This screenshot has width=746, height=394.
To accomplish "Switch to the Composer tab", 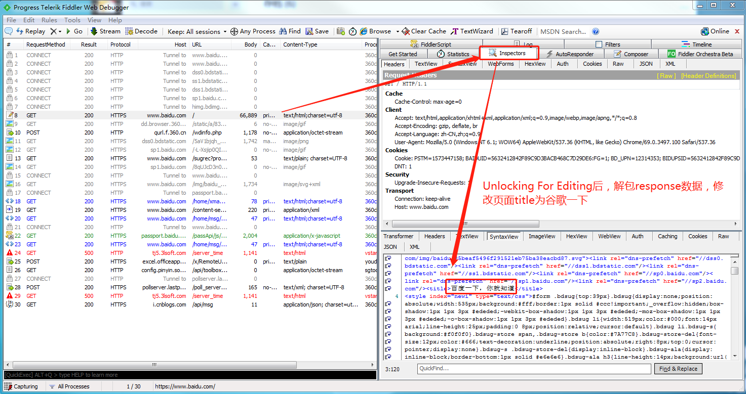I will [631, 54].
